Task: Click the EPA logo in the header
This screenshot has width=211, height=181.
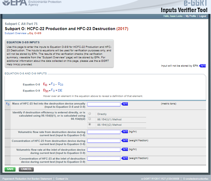Action: click(14, 3)
